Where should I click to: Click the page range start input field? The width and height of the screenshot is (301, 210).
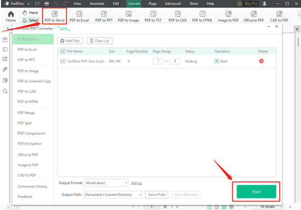coord(158,61)
